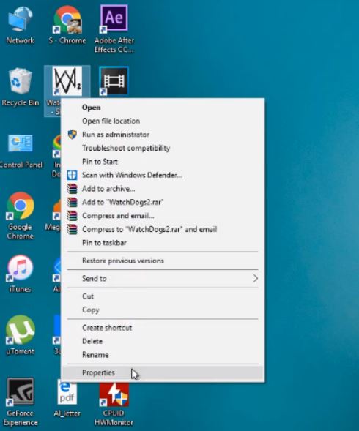Screen dimensions: 359x431
Task: Select the Google Chrome desktop icon
Action: [20, 206]
